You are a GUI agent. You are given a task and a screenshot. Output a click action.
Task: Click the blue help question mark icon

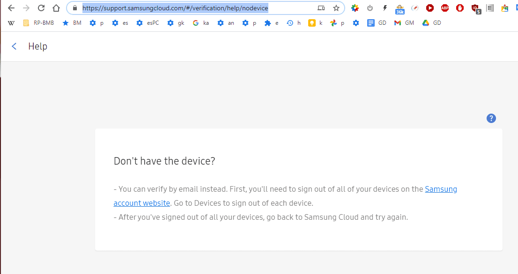491,118
